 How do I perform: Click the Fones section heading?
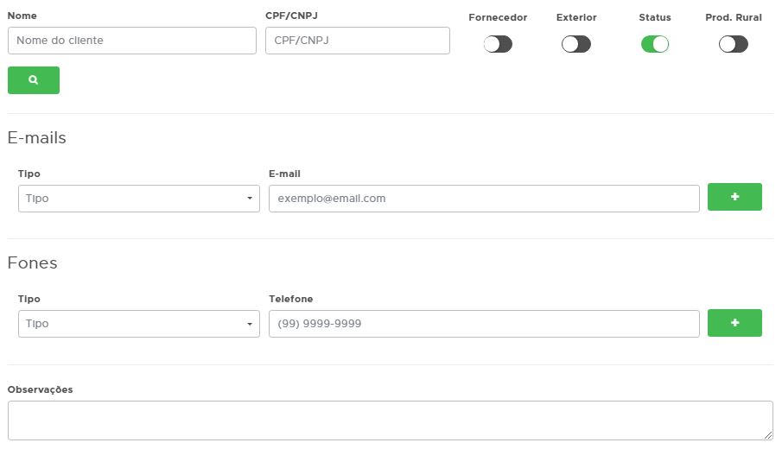33,263
